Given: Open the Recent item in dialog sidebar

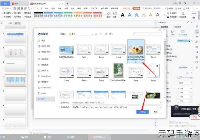Looking at the screenshot, I should (x=42, y=41).
